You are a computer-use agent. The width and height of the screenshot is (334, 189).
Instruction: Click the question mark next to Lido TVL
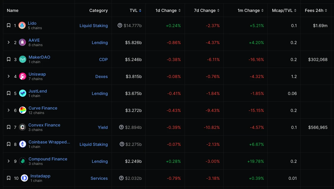tap(120, 26)
